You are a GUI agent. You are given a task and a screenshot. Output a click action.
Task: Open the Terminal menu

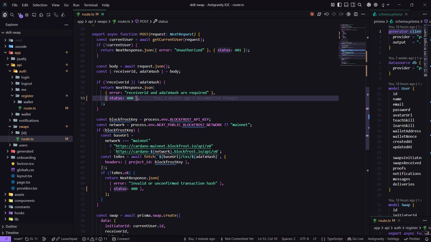[91, 5]
